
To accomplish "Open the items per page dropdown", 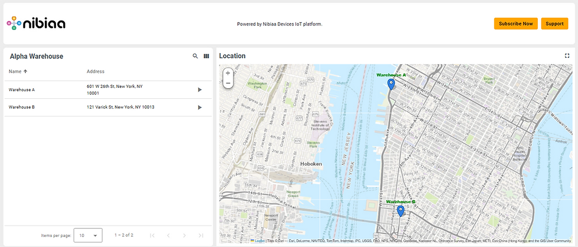I will coord(88,235).
